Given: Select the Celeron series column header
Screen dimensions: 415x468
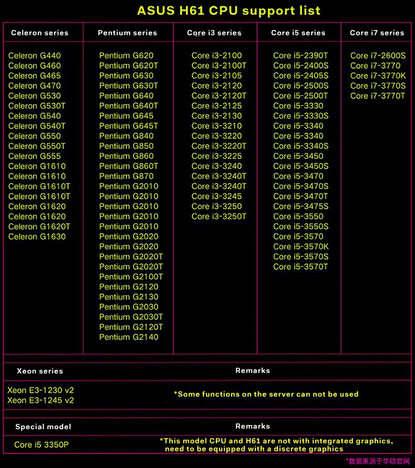Looking at the screenshot, I should click(40, 33).
